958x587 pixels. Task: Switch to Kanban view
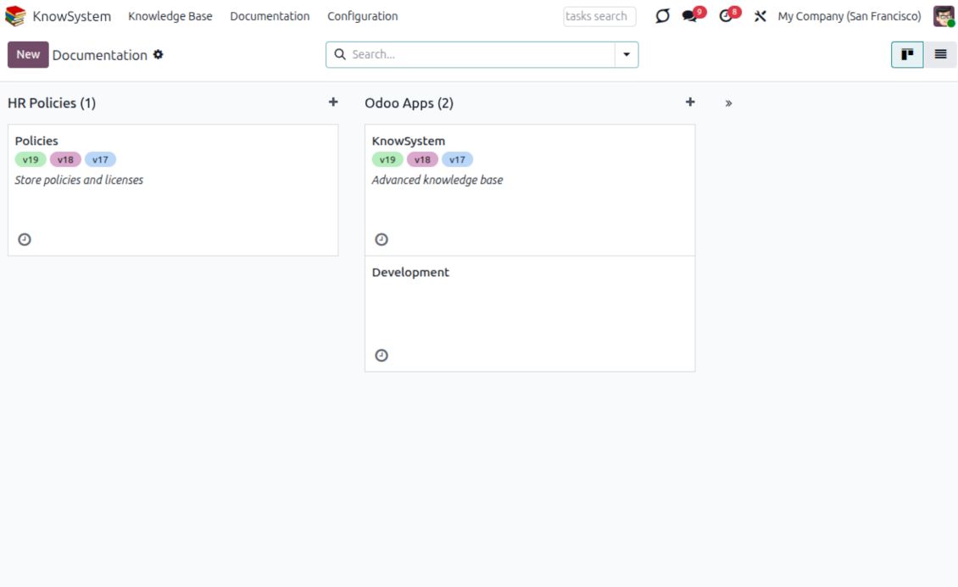pyautogui.click(x=907, y=55)
